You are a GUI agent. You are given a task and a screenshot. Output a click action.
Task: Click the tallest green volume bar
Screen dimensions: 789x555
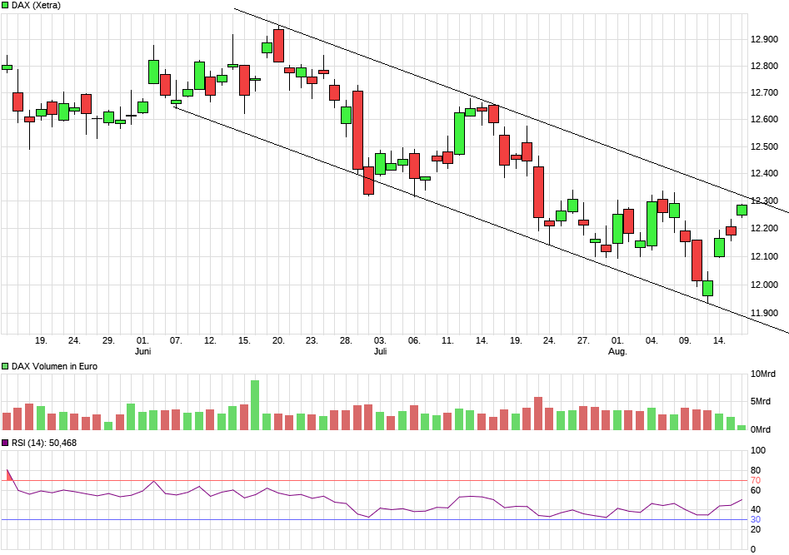point(255,405)
